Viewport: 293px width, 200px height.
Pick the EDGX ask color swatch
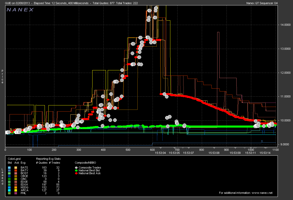16,185
